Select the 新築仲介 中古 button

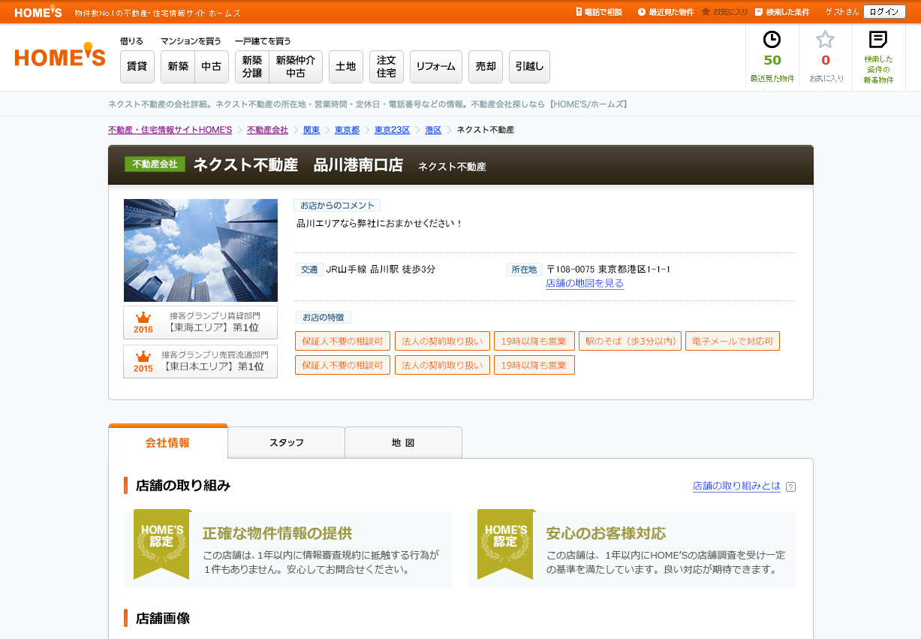pos(296,67)
